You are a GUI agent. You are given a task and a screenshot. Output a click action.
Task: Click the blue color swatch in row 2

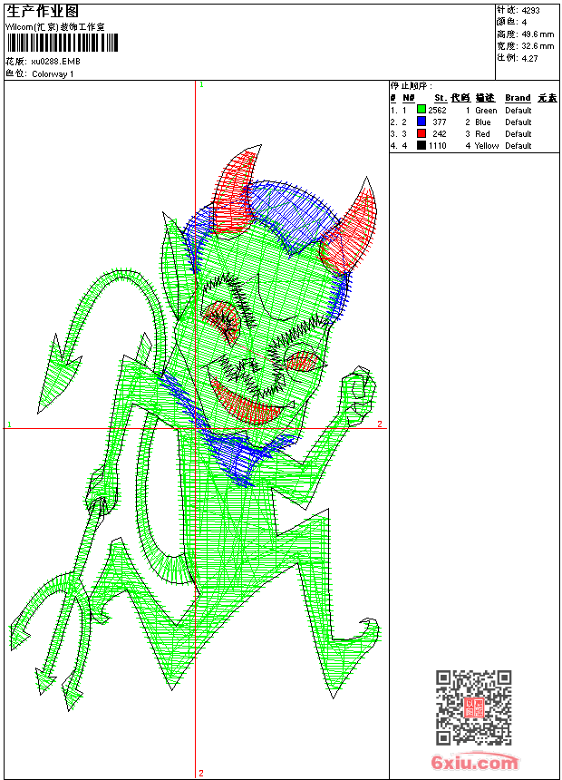point(421,122)
